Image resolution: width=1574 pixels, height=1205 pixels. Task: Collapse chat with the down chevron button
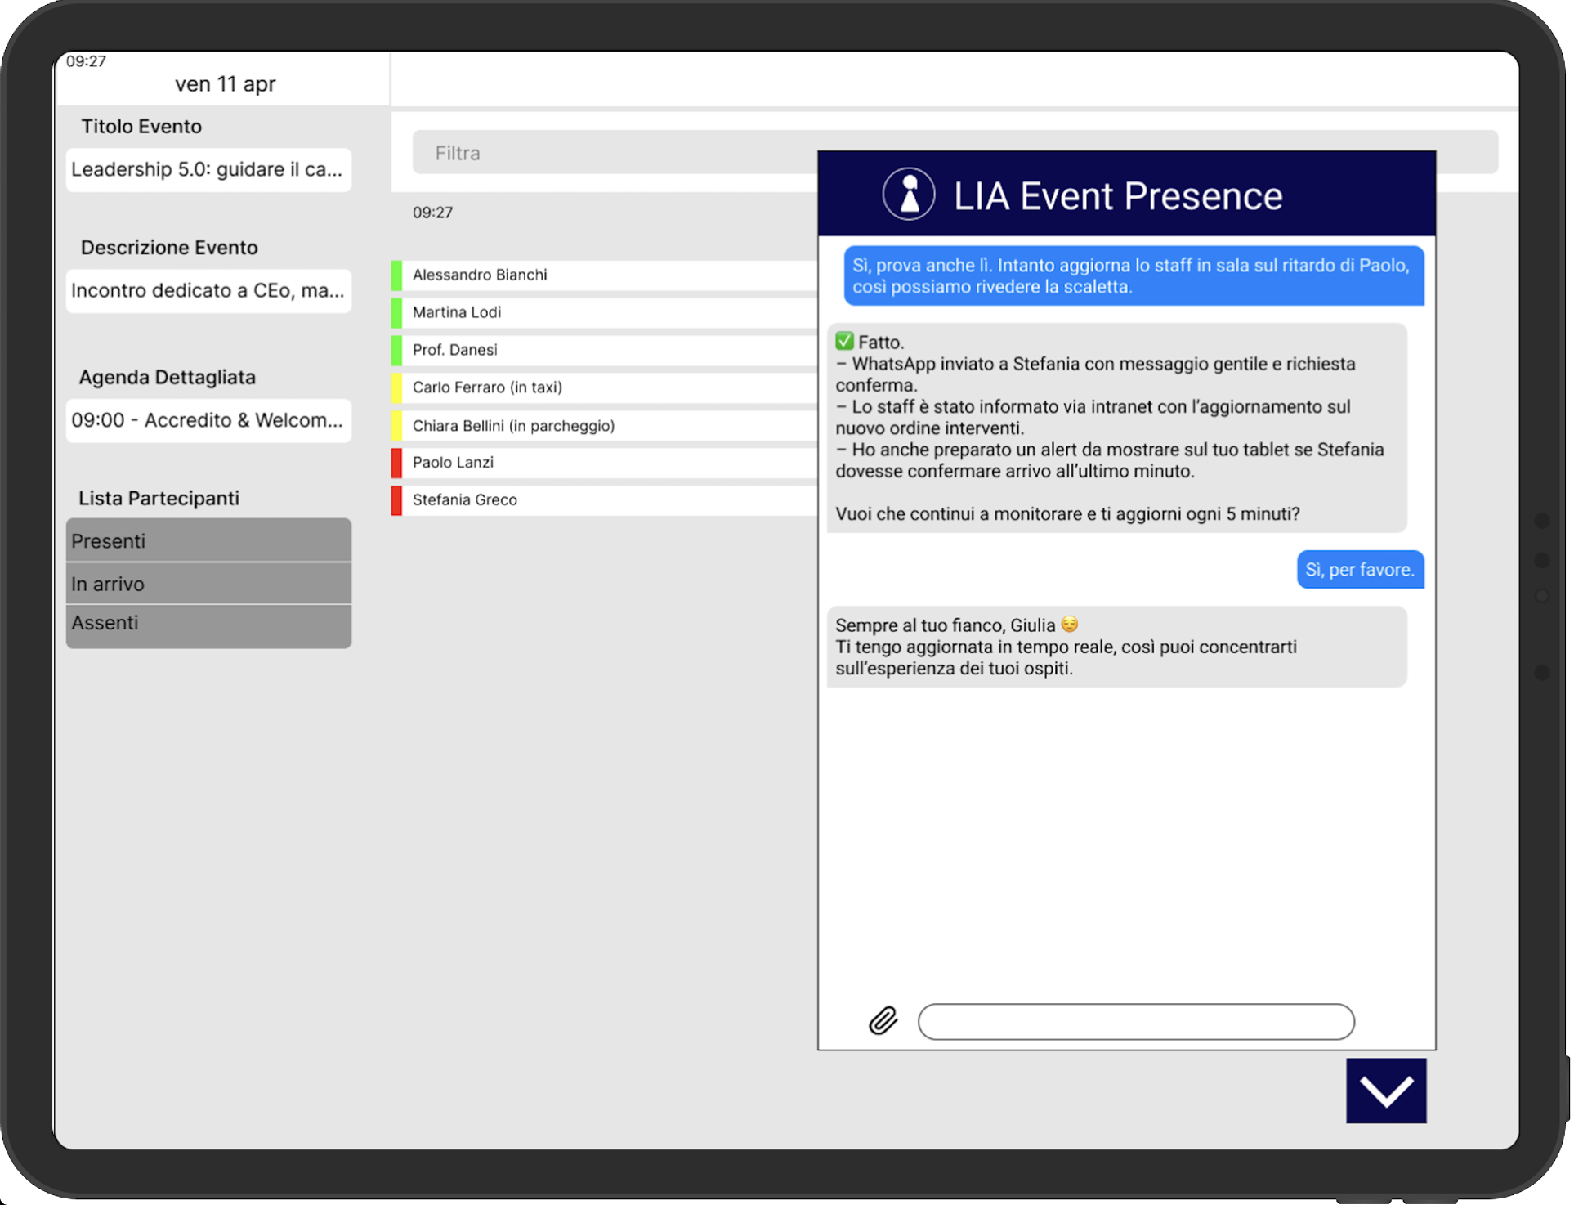pyautogui.click(x=1386, y=1091)
